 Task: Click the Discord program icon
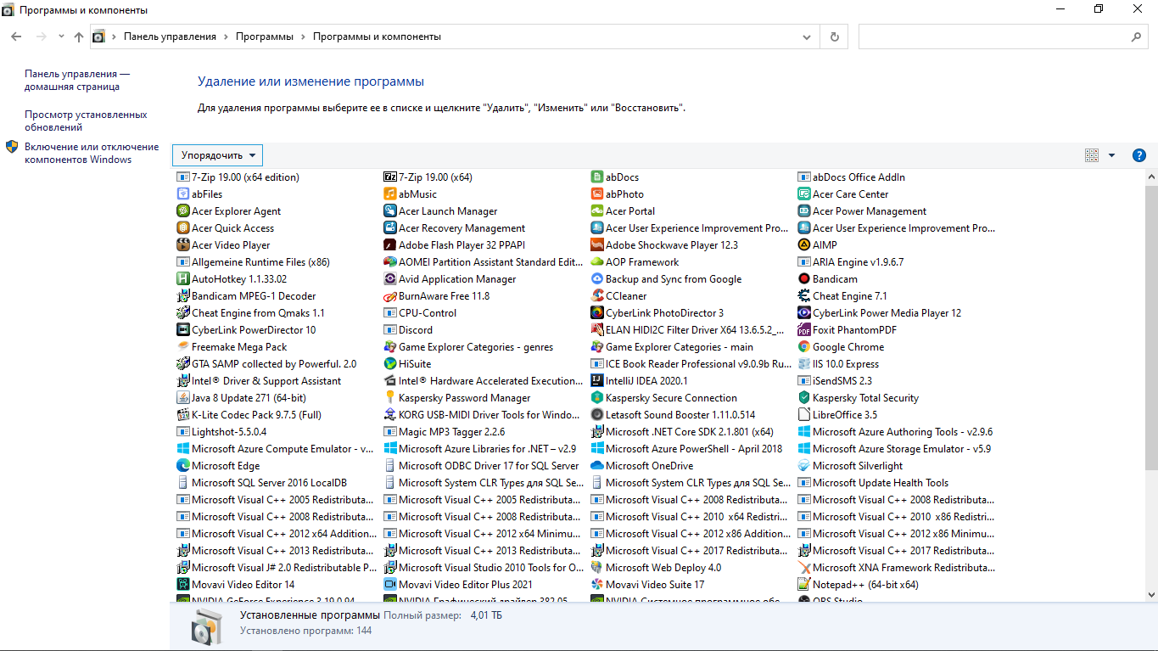tap(390, 330)
